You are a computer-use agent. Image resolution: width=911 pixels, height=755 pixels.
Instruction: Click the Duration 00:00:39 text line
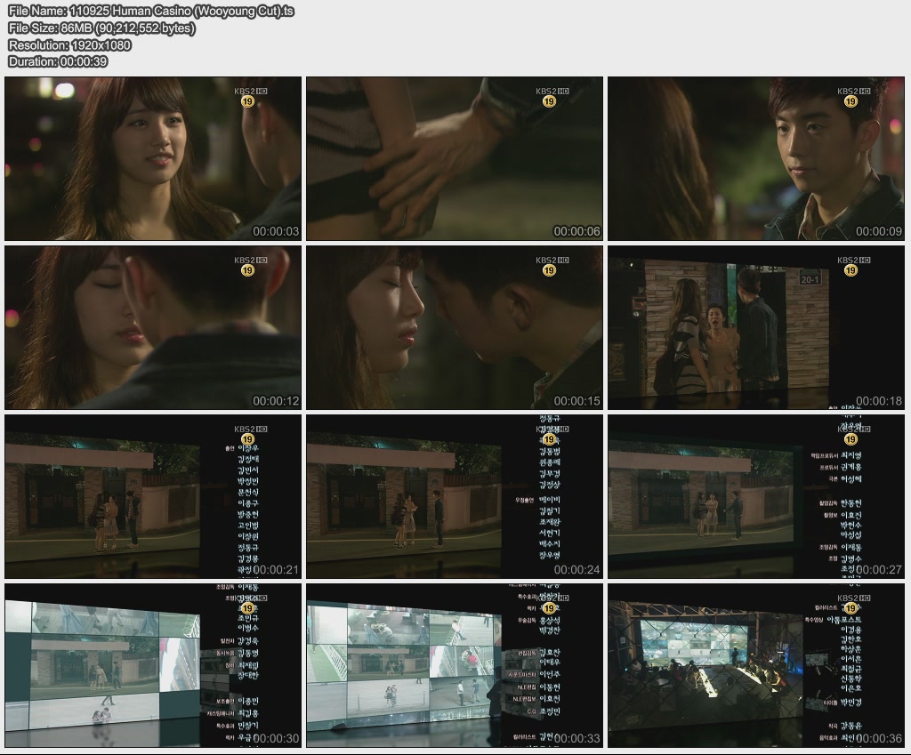(x=58, y=61)
